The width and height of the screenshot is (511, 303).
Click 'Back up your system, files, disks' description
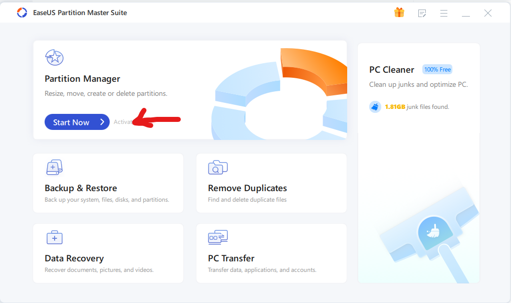coord(107,200)
